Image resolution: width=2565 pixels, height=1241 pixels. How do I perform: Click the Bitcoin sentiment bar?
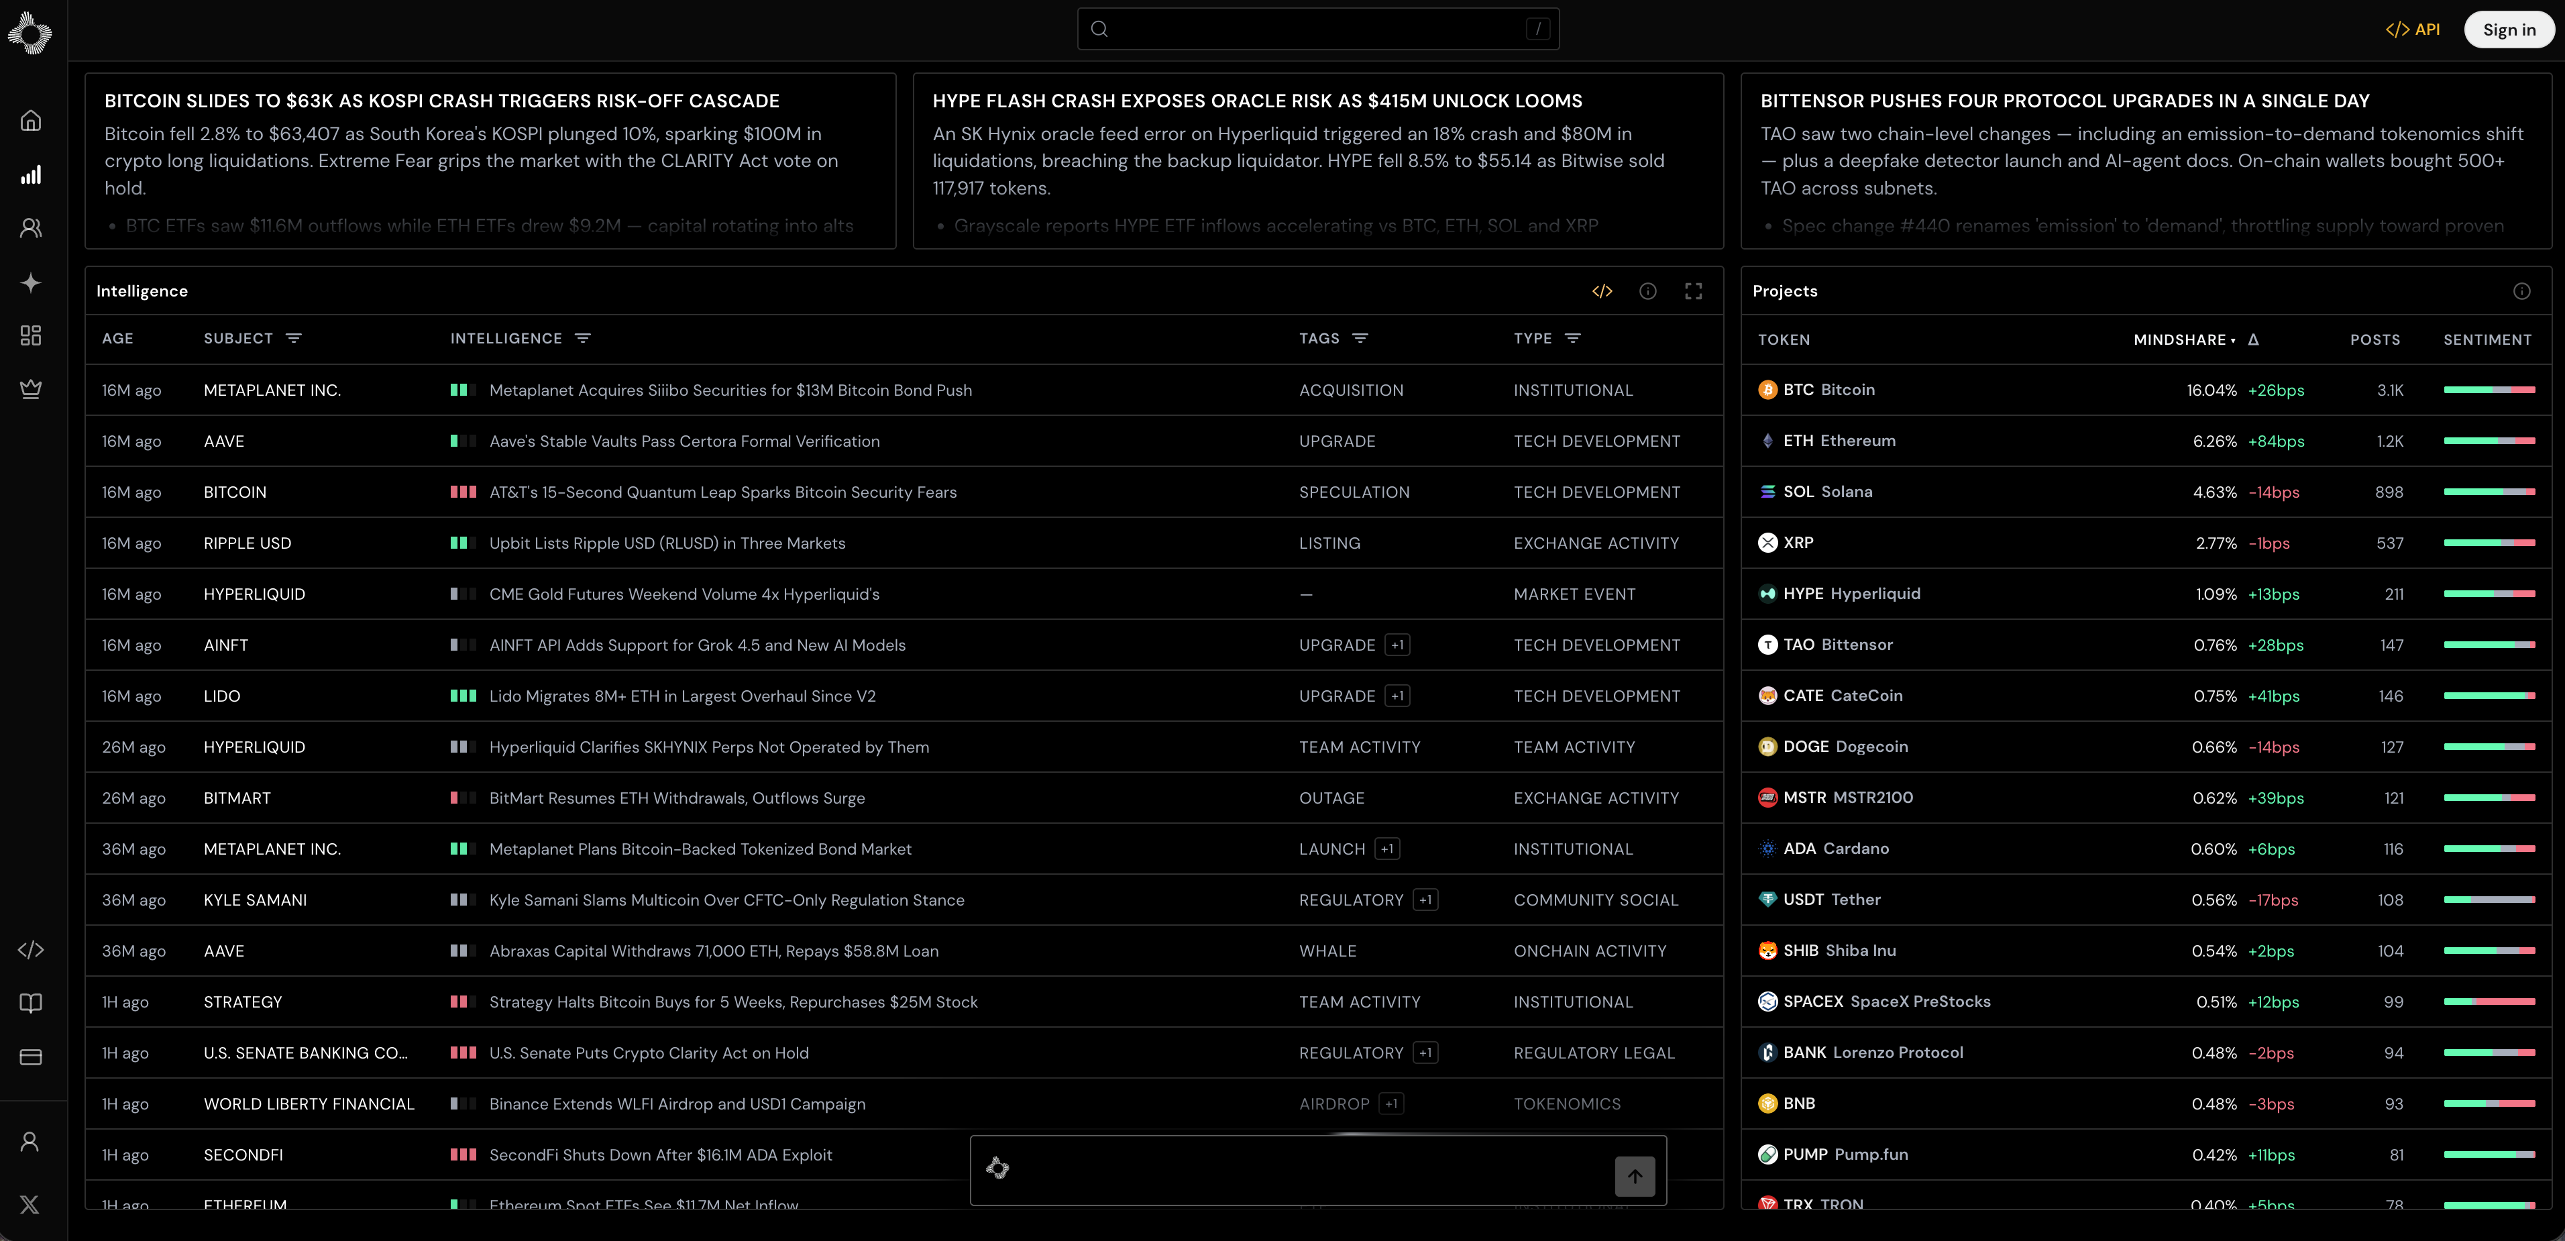pos(2489,390)
